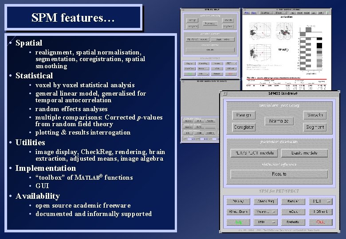Click the sagittal glass brain in the Graphics window
The height and width of the screenshot is (239, 346).
[x=260, y=31]
